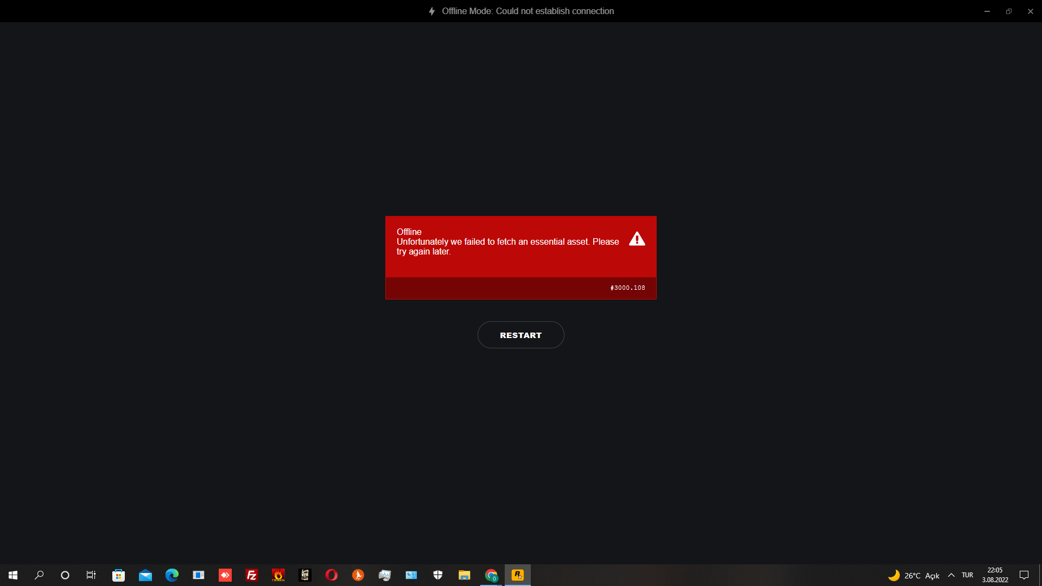Open Microsoft Edge from taskbar

tap(172, 575)
